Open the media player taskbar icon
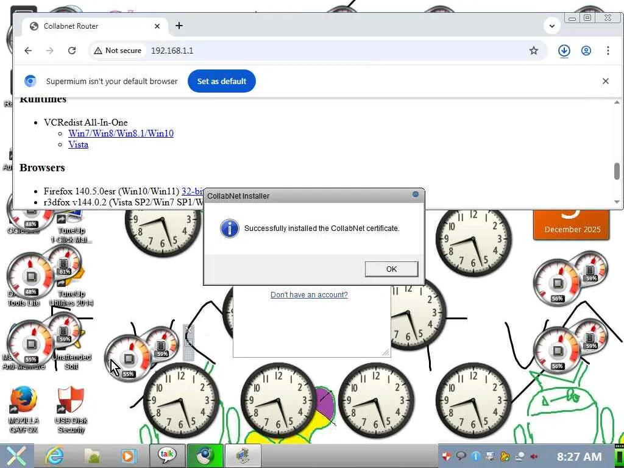624x468 pixels. click(128, 456)
